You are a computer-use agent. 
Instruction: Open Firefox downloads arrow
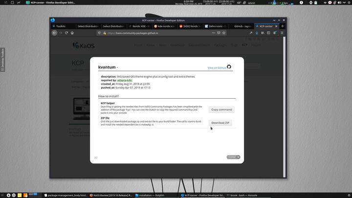(x=257, y=33)
